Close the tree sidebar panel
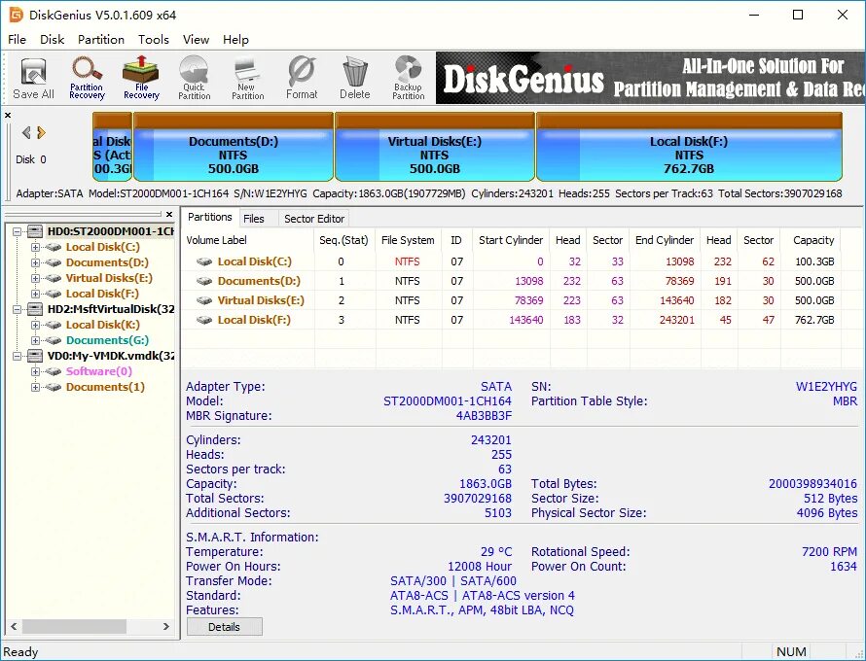The height and width of the screenshot is (661, 866). (169, 214)
